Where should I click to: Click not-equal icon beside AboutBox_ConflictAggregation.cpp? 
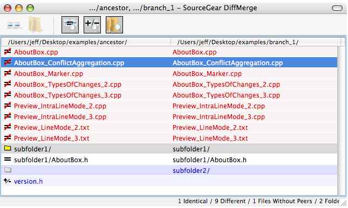8,63
